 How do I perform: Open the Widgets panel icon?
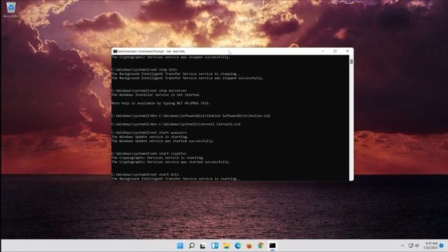click(x=215, y=246)
